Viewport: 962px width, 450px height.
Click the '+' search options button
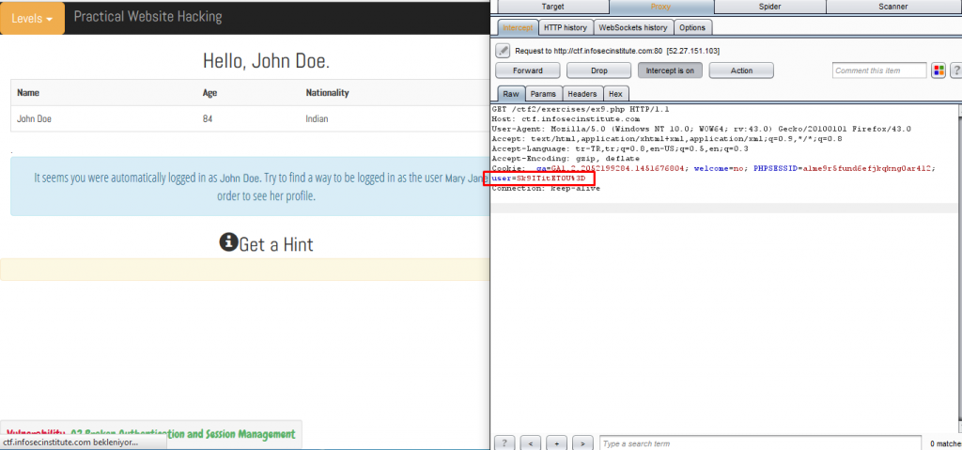click(557, 442)
